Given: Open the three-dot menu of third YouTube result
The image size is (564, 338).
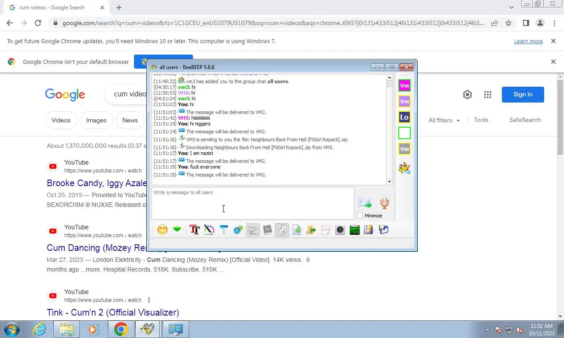Looking at the screenshot, I should pyautogui.click(x=149, y=300).
